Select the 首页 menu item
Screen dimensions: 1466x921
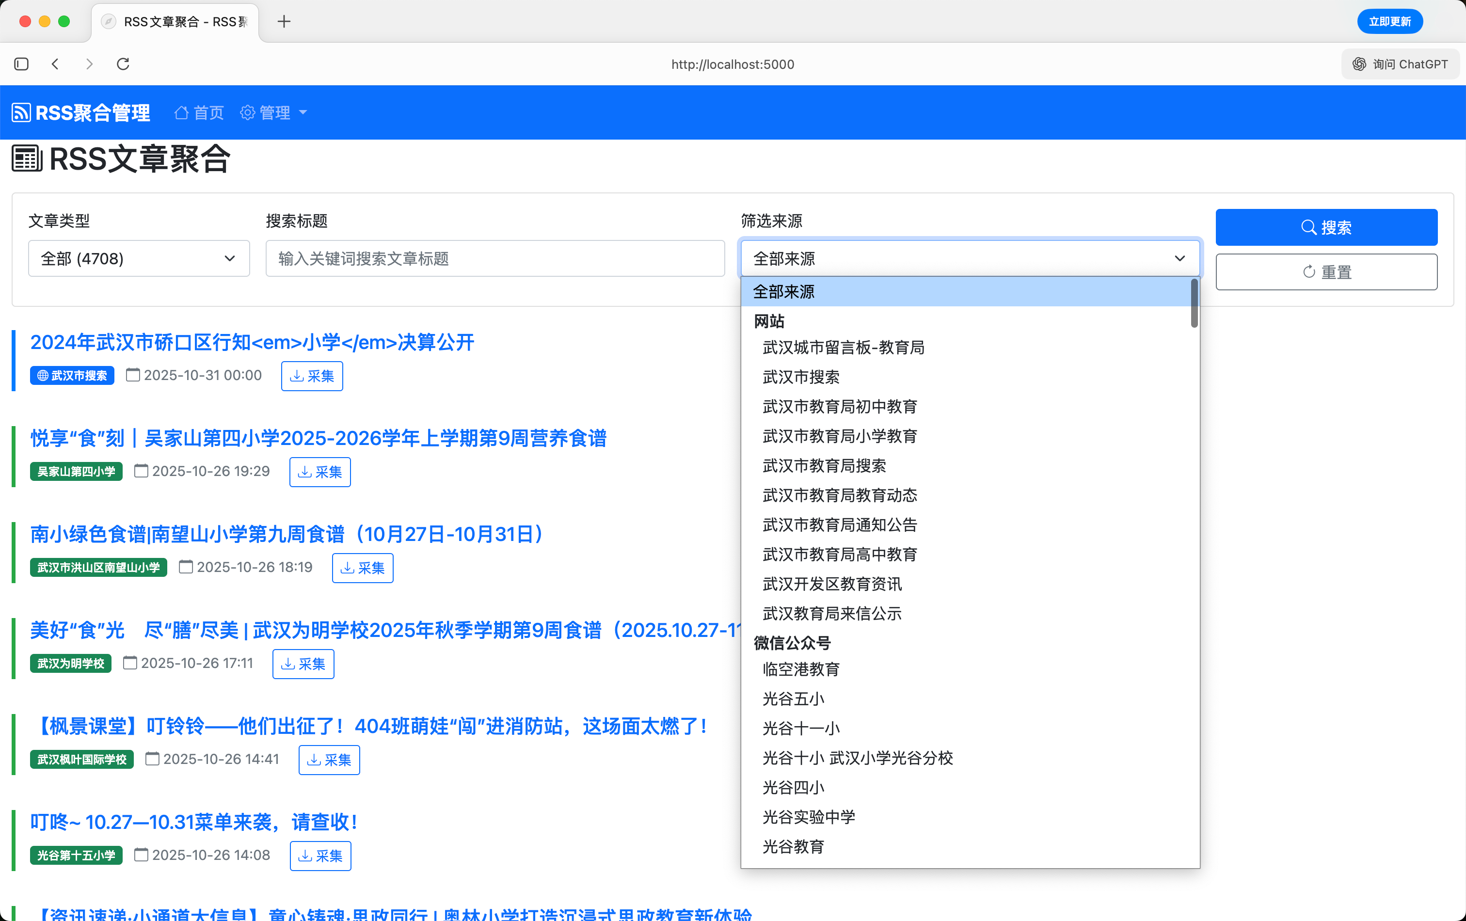coord(198,112)
